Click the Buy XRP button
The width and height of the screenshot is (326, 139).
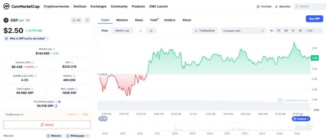pyautogui.click(x=314, y=19)
